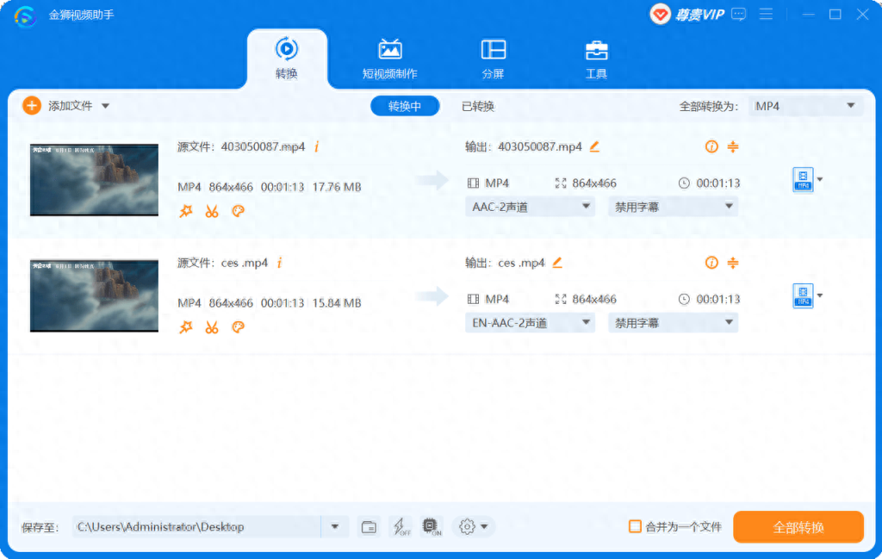The width and height of the screenshot is (882, 559).
Task: Open the hamburger menu at the top right
Action: coord(766,14)
